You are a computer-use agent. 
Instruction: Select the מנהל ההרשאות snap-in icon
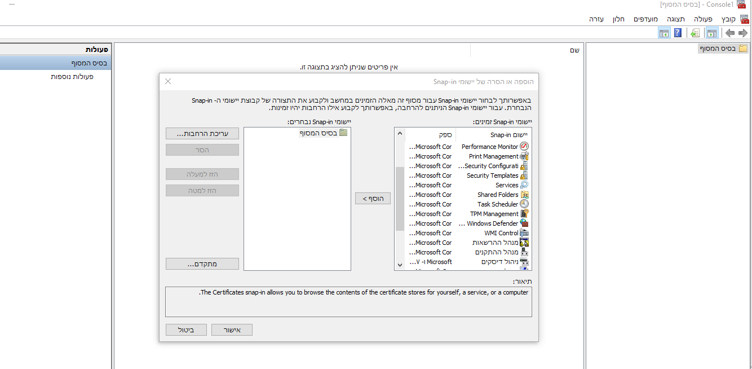click(524, 243)
